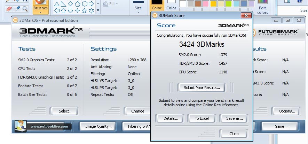The image size is (308, 144).
Task: Click Submit Your Results...
Action: [x=202, y=88]
